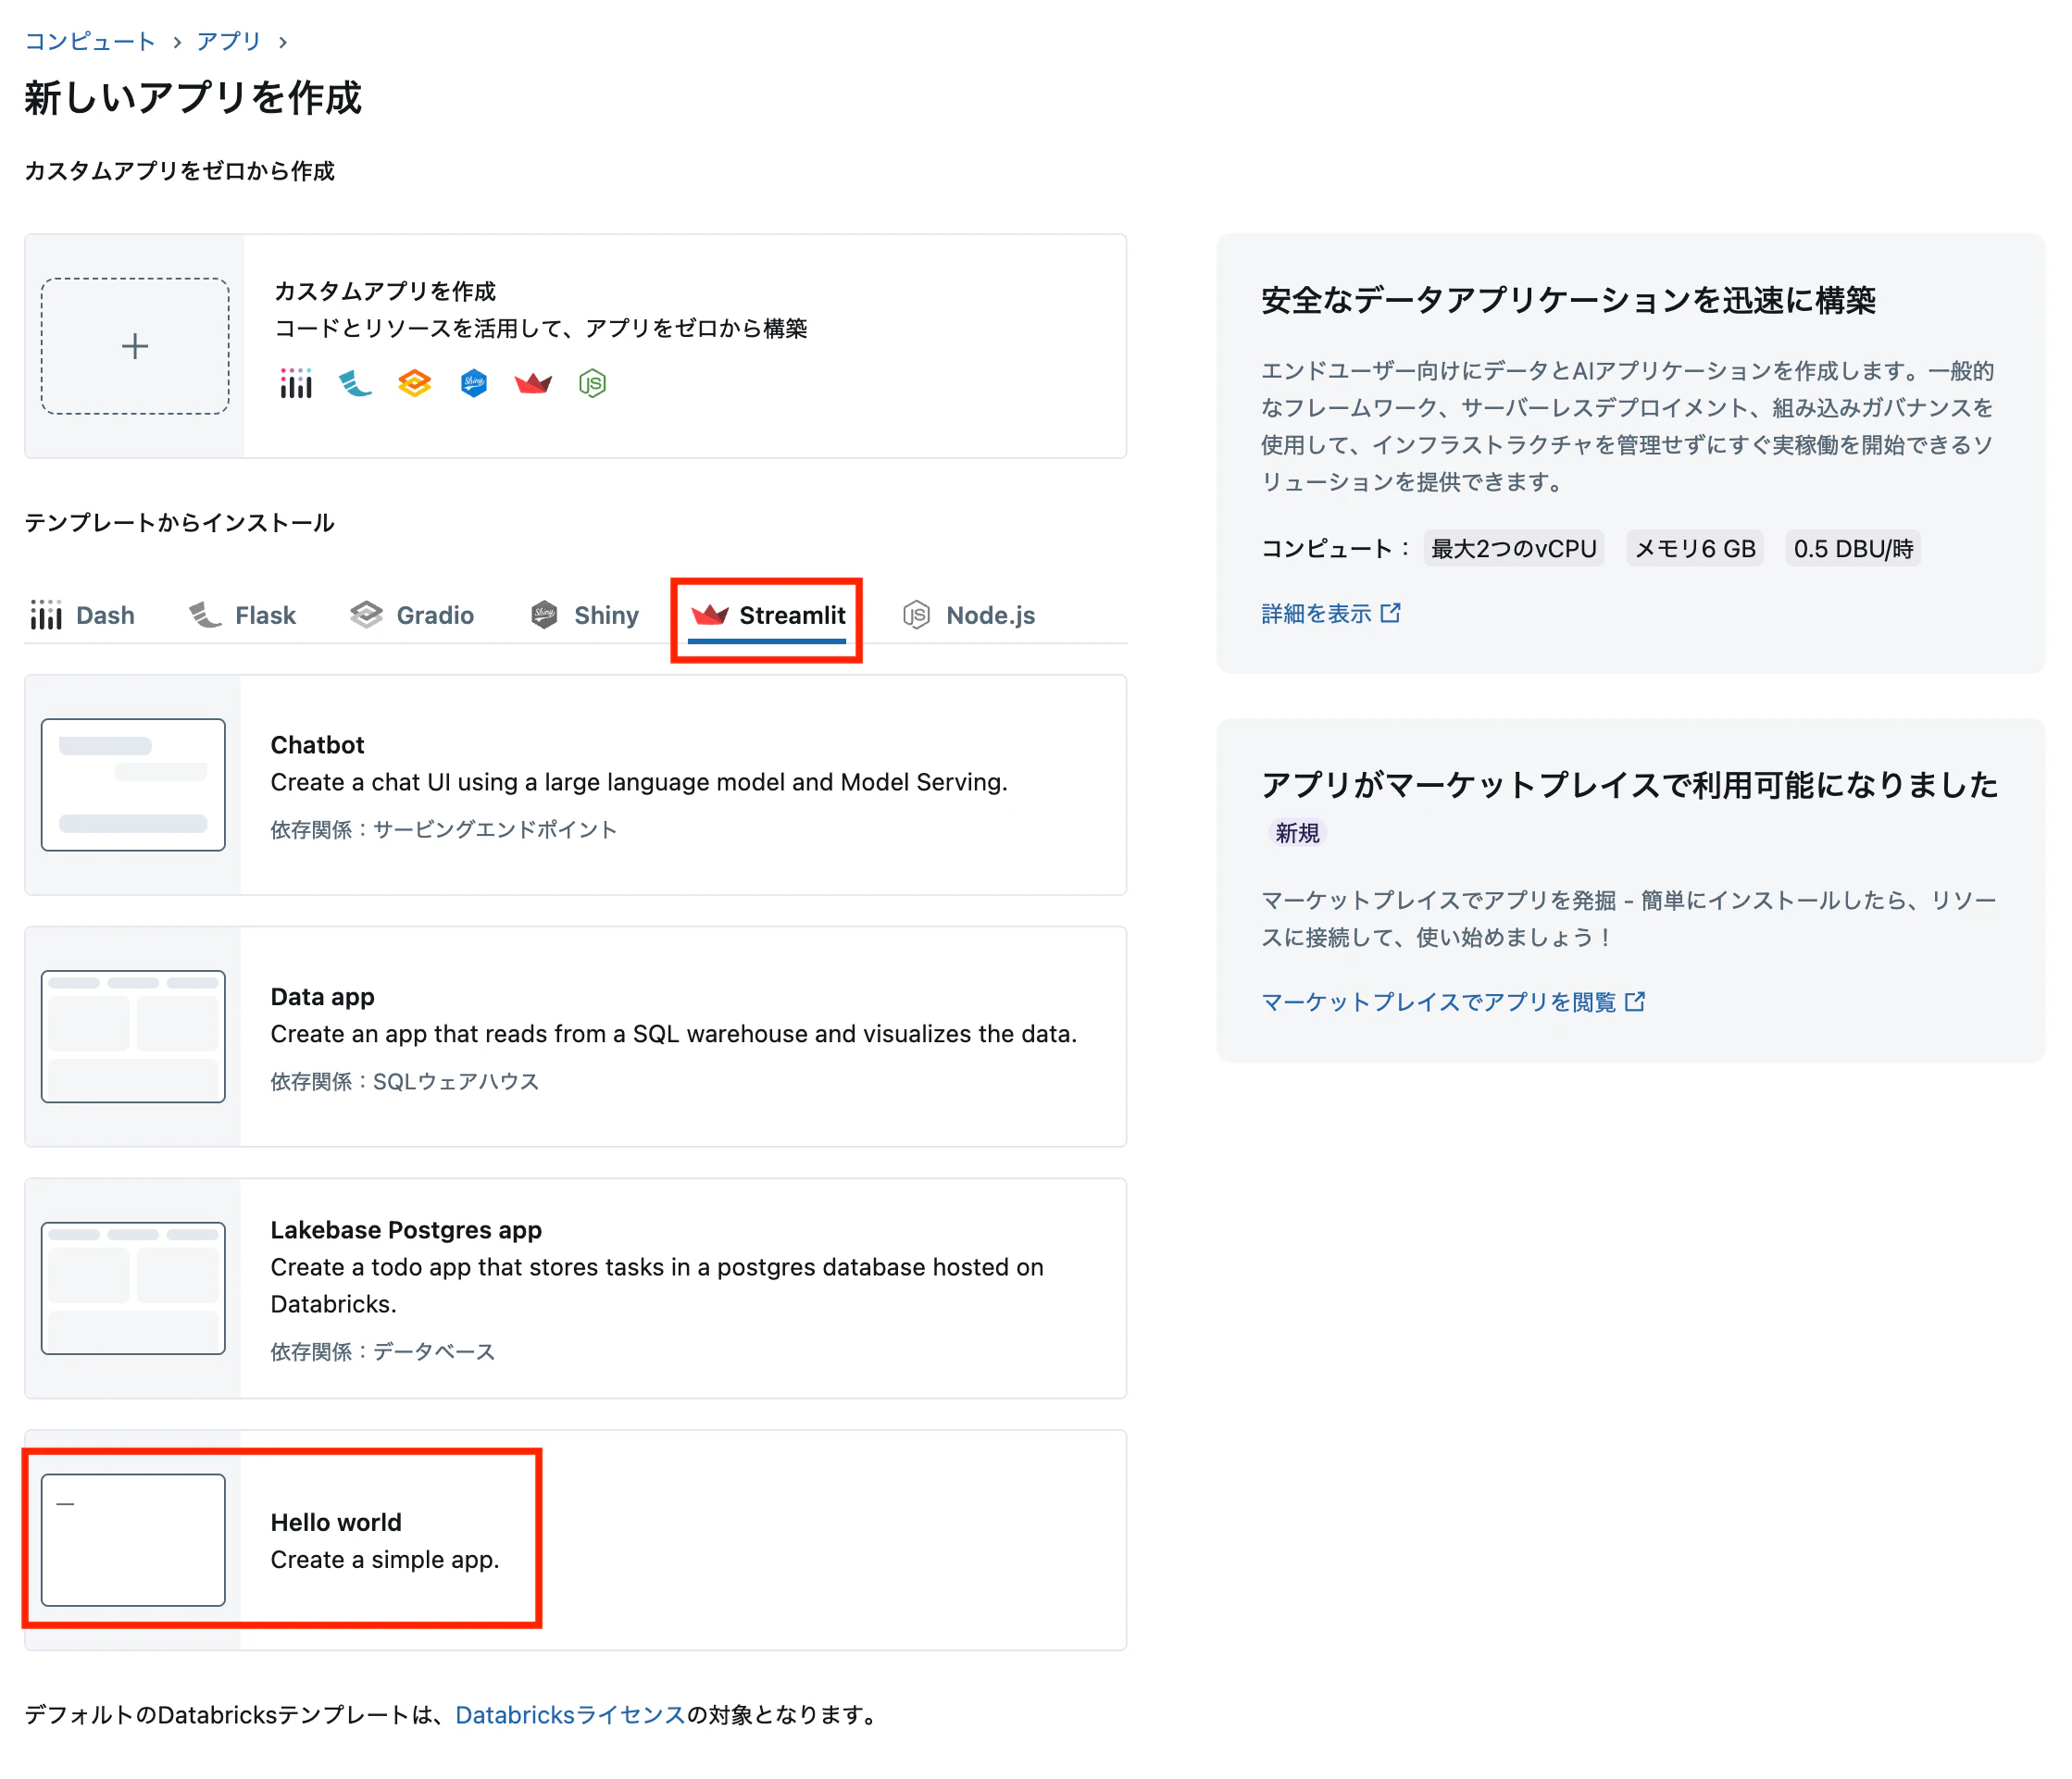
Task: Click external-link icon beside marketplace browse link
Action: (x=1635, y=1002)
